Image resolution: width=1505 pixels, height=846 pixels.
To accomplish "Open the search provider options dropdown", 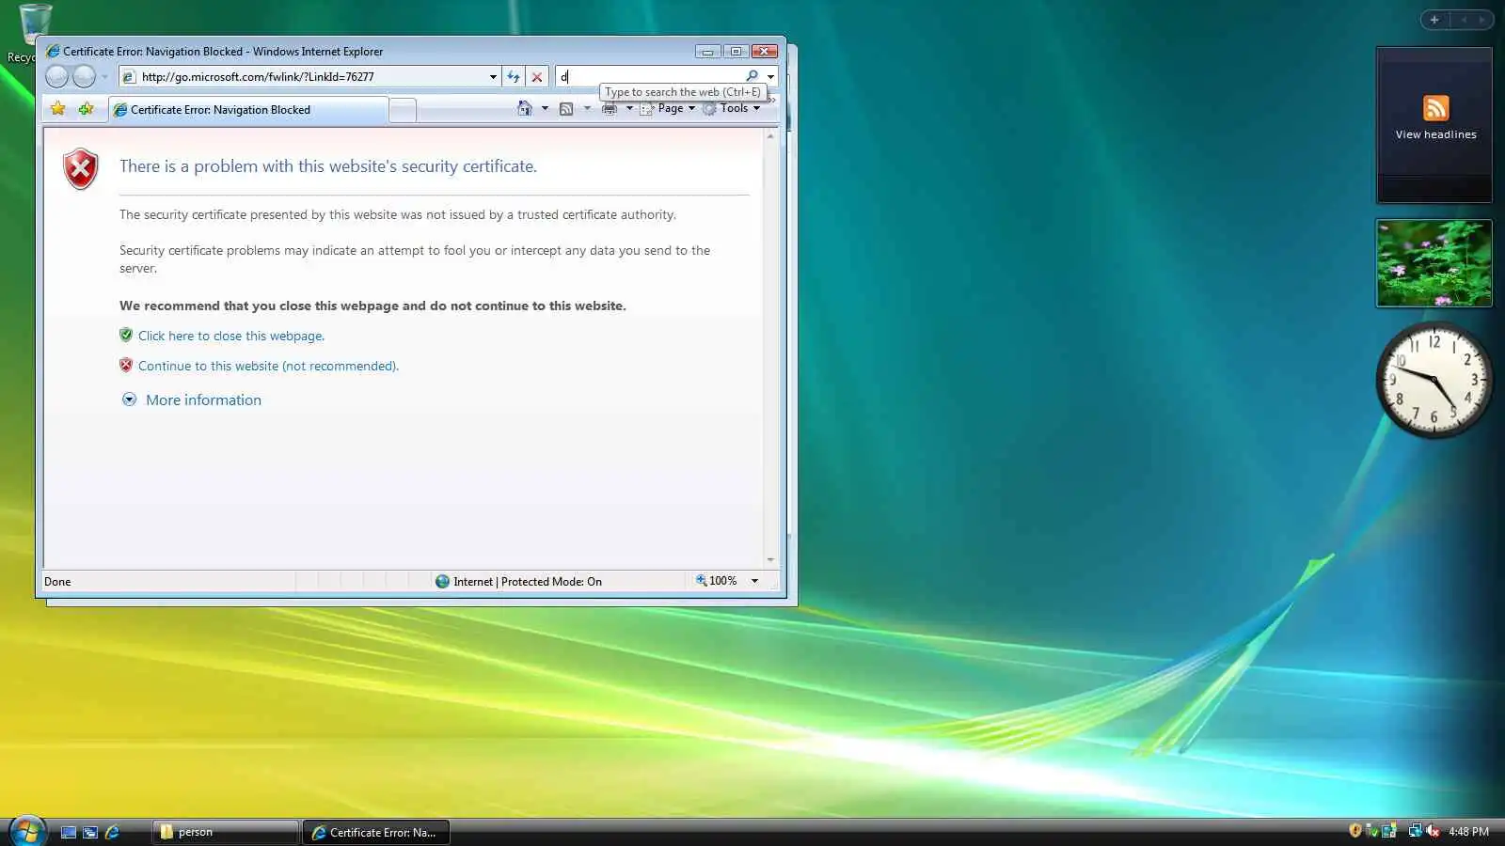I will (x=770, y=77).
